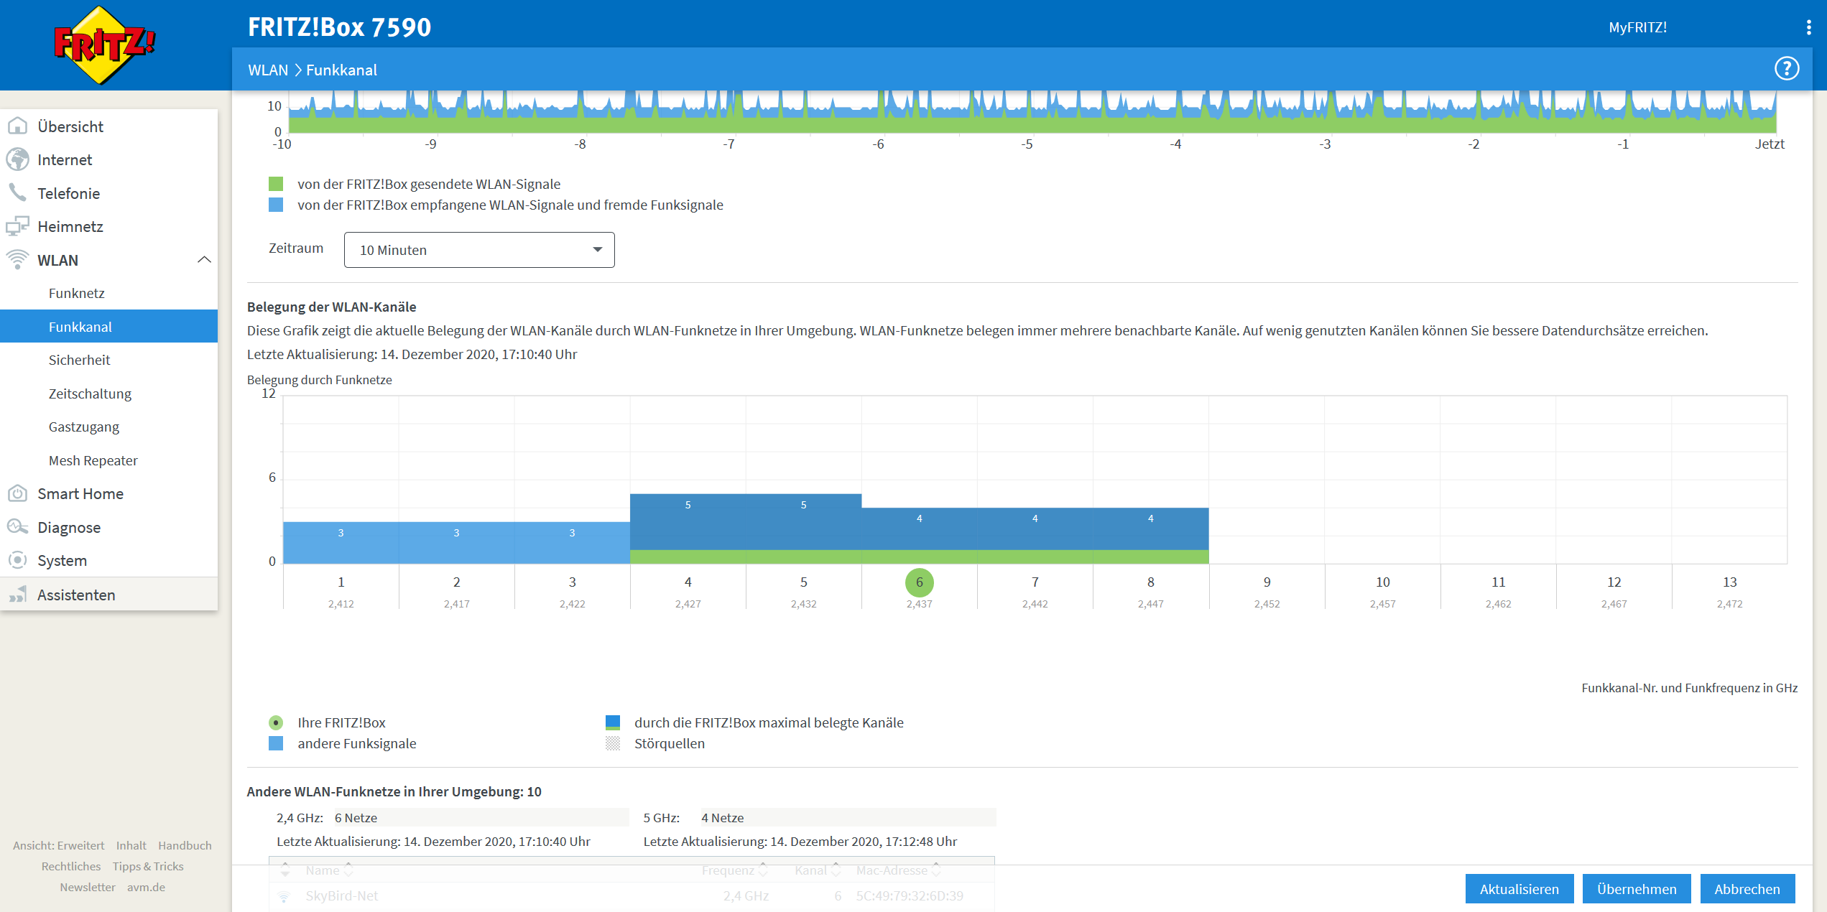Image resolution: width=1827 pixels, height=912 pixels.
Task: Click the 2,4 GHz 6 Netze field
Action: pos(481,817)
